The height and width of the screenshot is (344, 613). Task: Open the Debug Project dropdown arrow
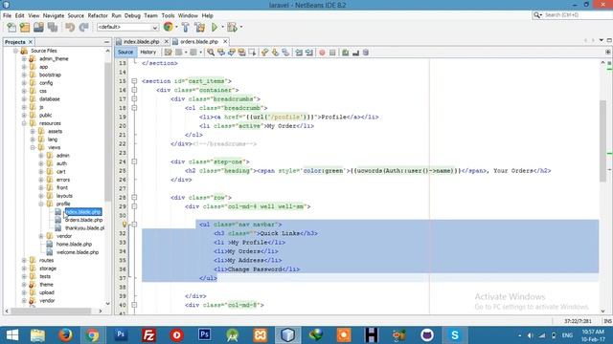click(x=240, y=28)
